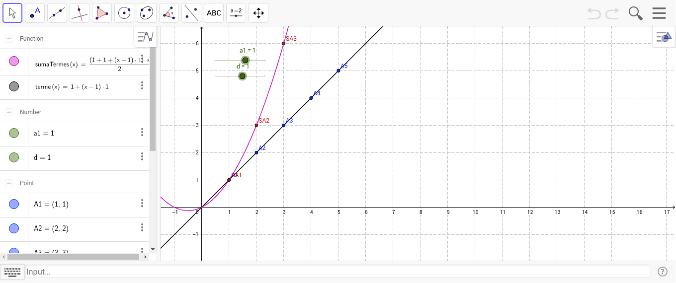
Task: Click the algebra panel horizontal scrollbar
Action: pos(74,257)
